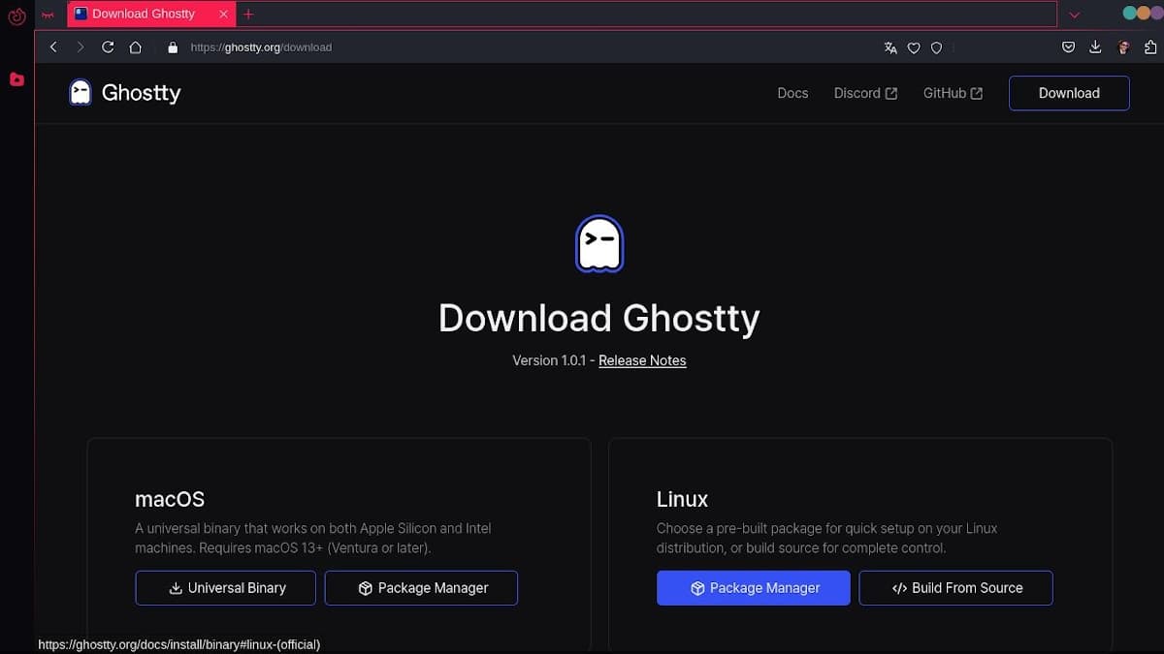1164x654 pixels.
Task: Click the Ghostty ghost logo in header
Action: click(x=81, y=93)
